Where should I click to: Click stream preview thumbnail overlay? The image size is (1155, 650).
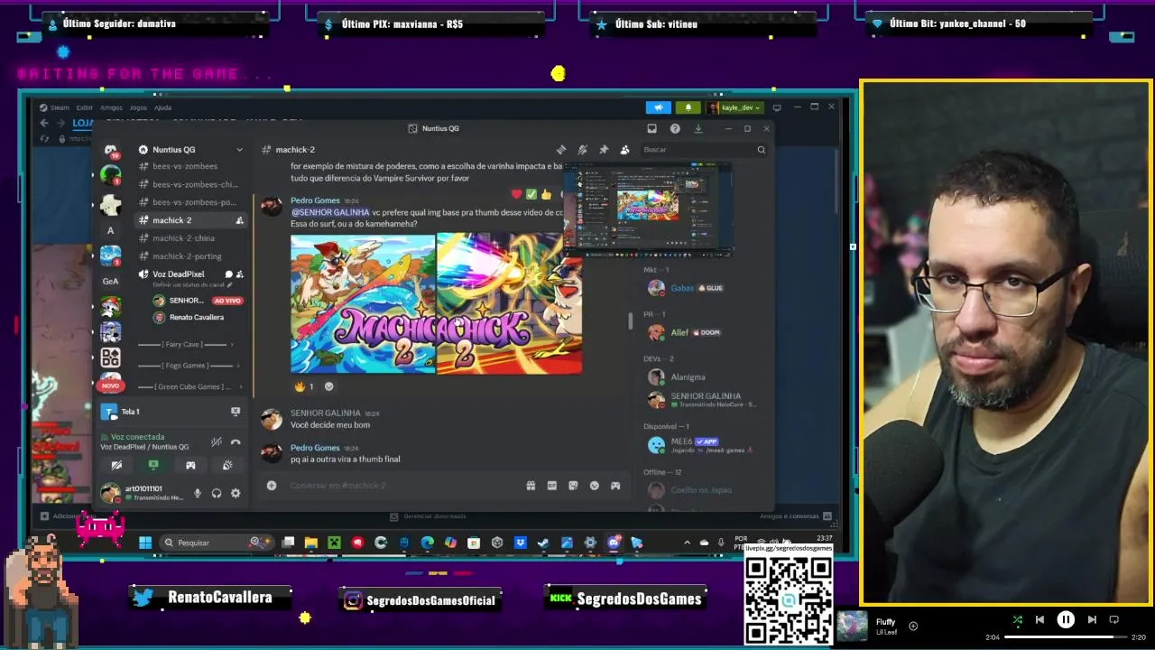(x=647, y=209)
